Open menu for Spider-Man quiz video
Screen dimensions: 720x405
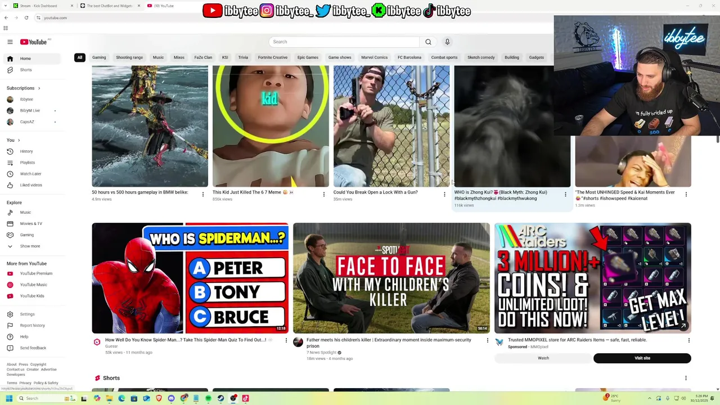pos(286,340)
